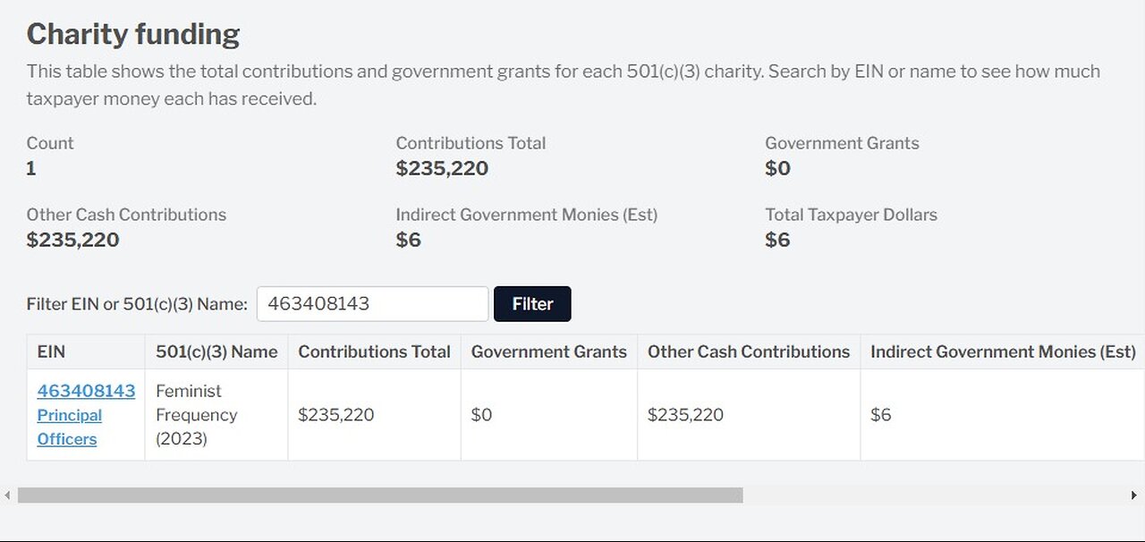Focus the EIN or name filter field
Image resolution: width=1145 pixels, height=542 pixels.
(x=372, y=304)
